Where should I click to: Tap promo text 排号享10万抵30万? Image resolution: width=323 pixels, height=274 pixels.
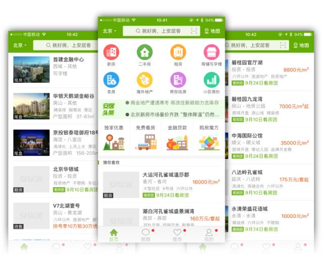tap(75, 226)
